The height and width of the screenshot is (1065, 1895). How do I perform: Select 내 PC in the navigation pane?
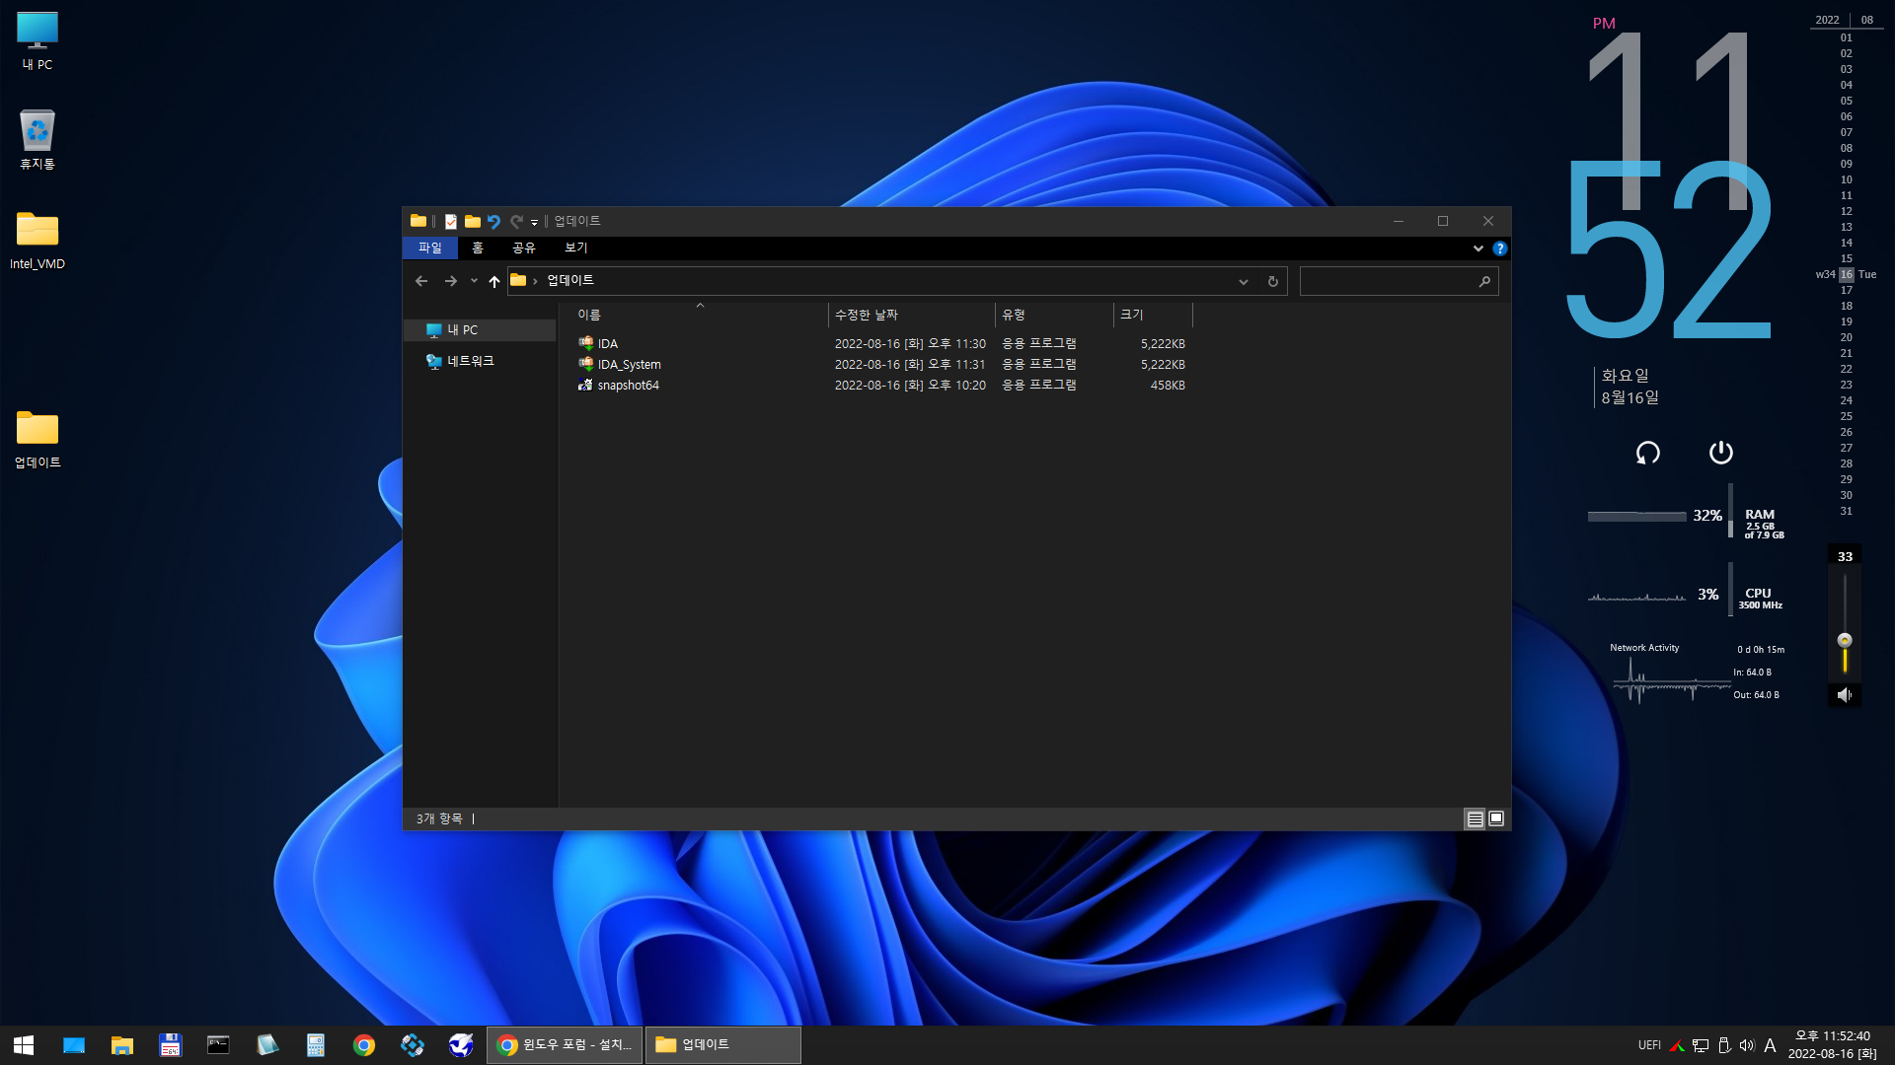click(x=480, y=330)
